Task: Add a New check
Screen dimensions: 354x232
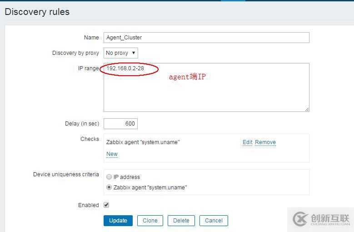Action: coord(112,154)
